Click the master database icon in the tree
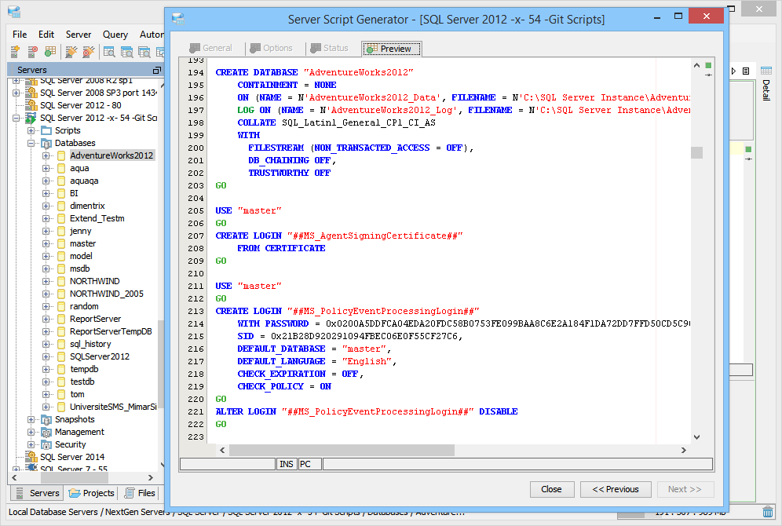Viewport: 782px width, 526px height. point(61,243)
